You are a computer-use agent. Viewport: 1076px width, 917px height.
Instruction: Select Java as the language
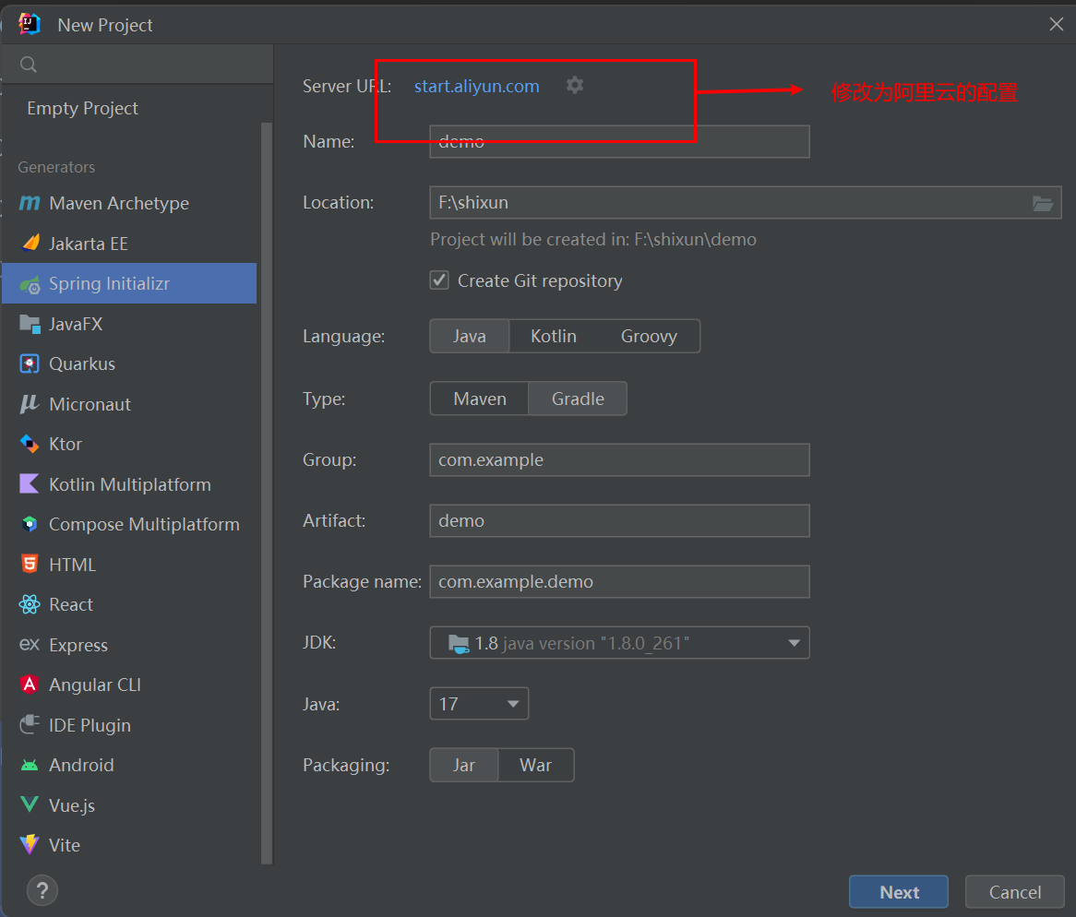(470, 336)
